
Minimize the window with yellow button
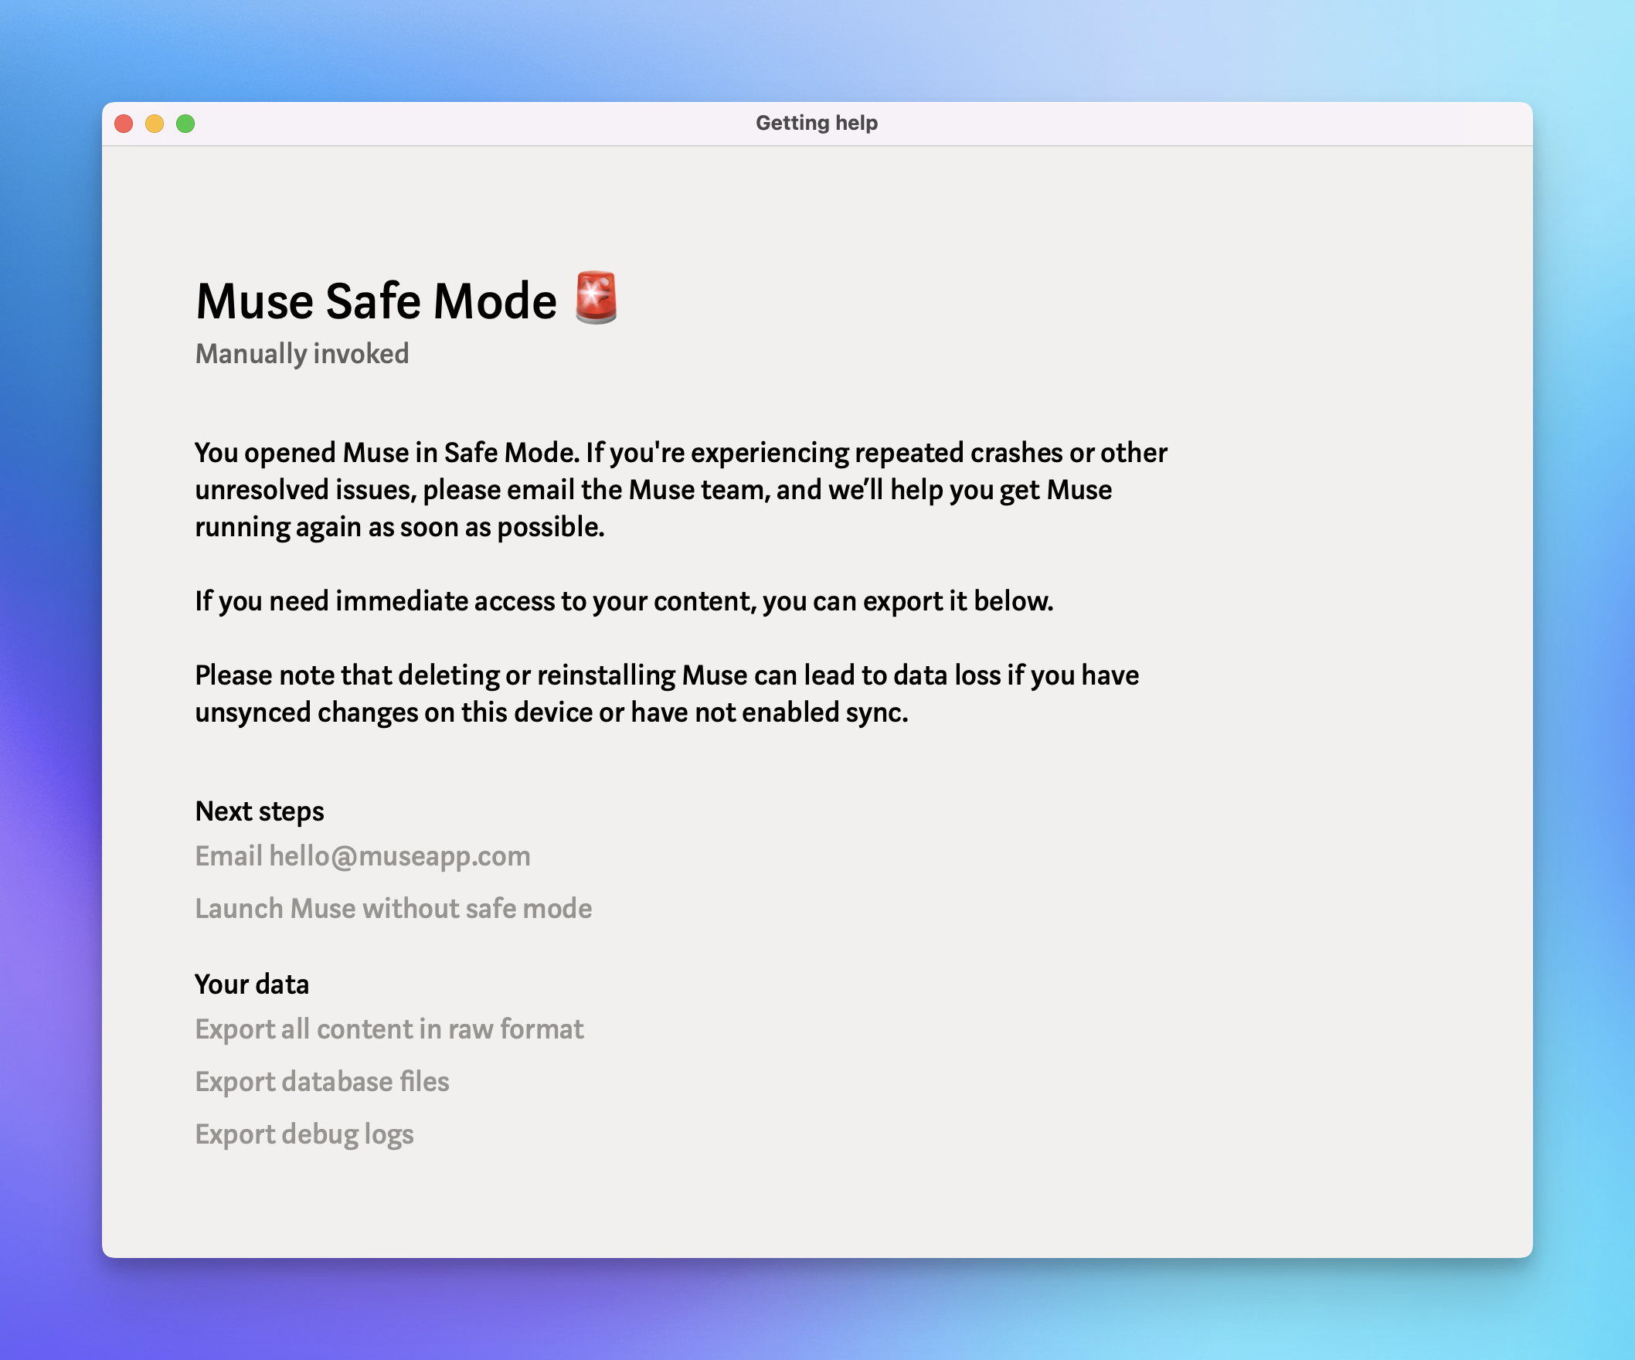155,124
